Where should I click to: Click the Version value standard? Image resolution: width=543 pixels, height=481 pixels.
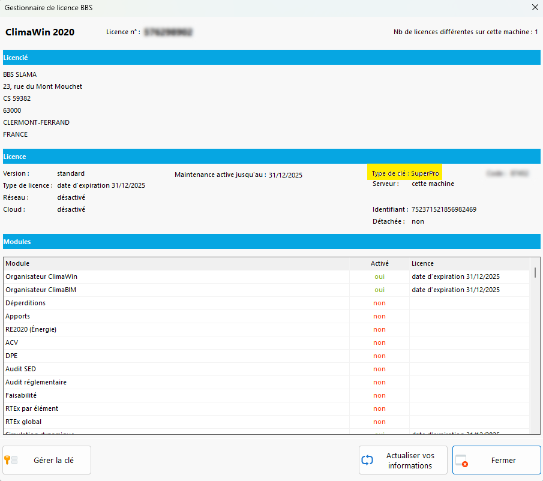point(71,173)
